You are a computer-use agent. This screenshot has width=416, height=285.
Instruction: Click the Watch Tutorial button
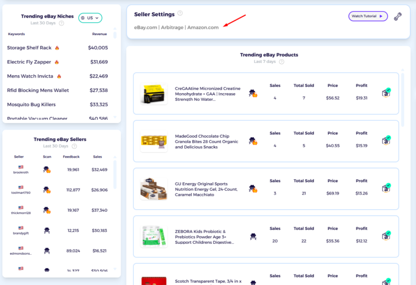tap(368, 16)
